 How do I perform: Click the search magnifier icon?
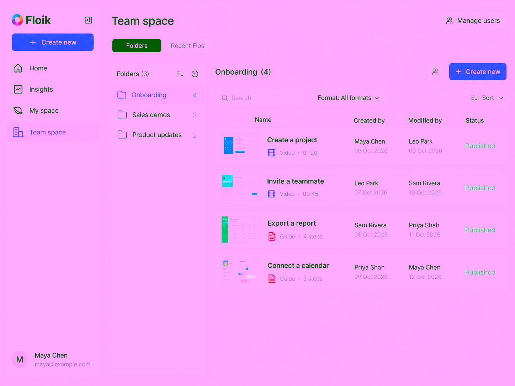[x=225, y=98]
